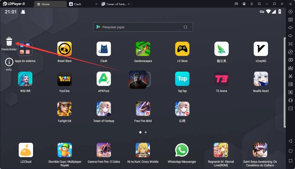Screen dimensions: 295x169
Task: Show more sidebar tools (ellipsis)
Action: [290, 108]
